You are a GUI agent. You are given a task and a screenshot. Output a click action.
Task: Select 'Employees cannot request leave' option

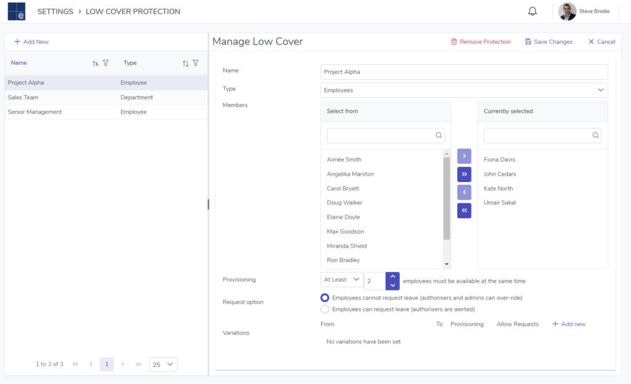click(325, 298)
